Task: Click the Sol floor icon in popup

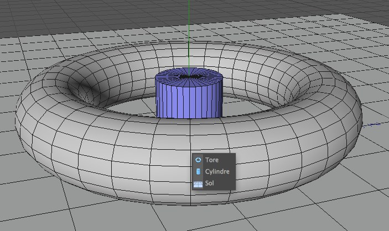Action: (198, 183)
